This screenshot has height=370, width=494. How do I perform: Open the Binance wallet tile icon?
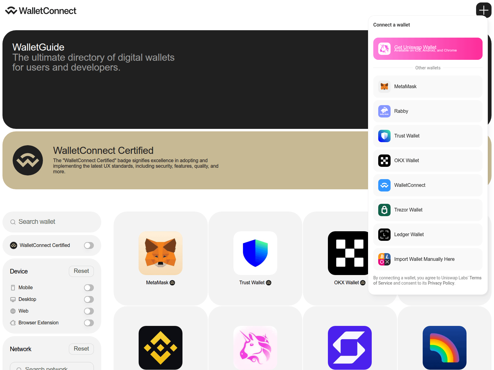tap(161, 348)
